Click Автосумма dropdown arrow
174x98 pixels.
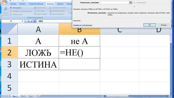pyautogui.click(x=22, y=8)
